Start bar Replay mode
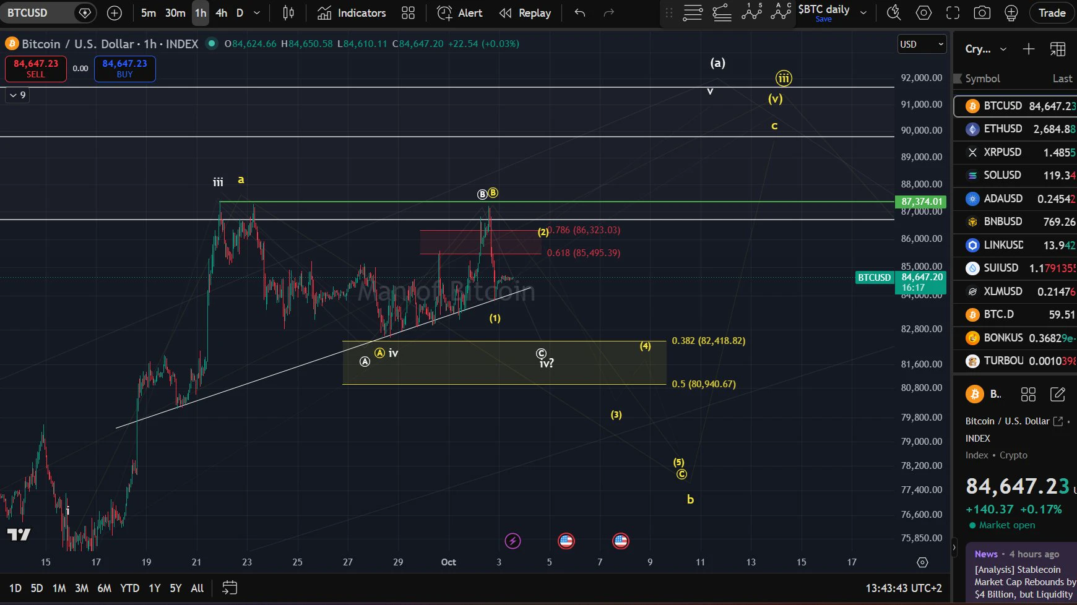Screen dimensions: 1077x605 [526, 13]
